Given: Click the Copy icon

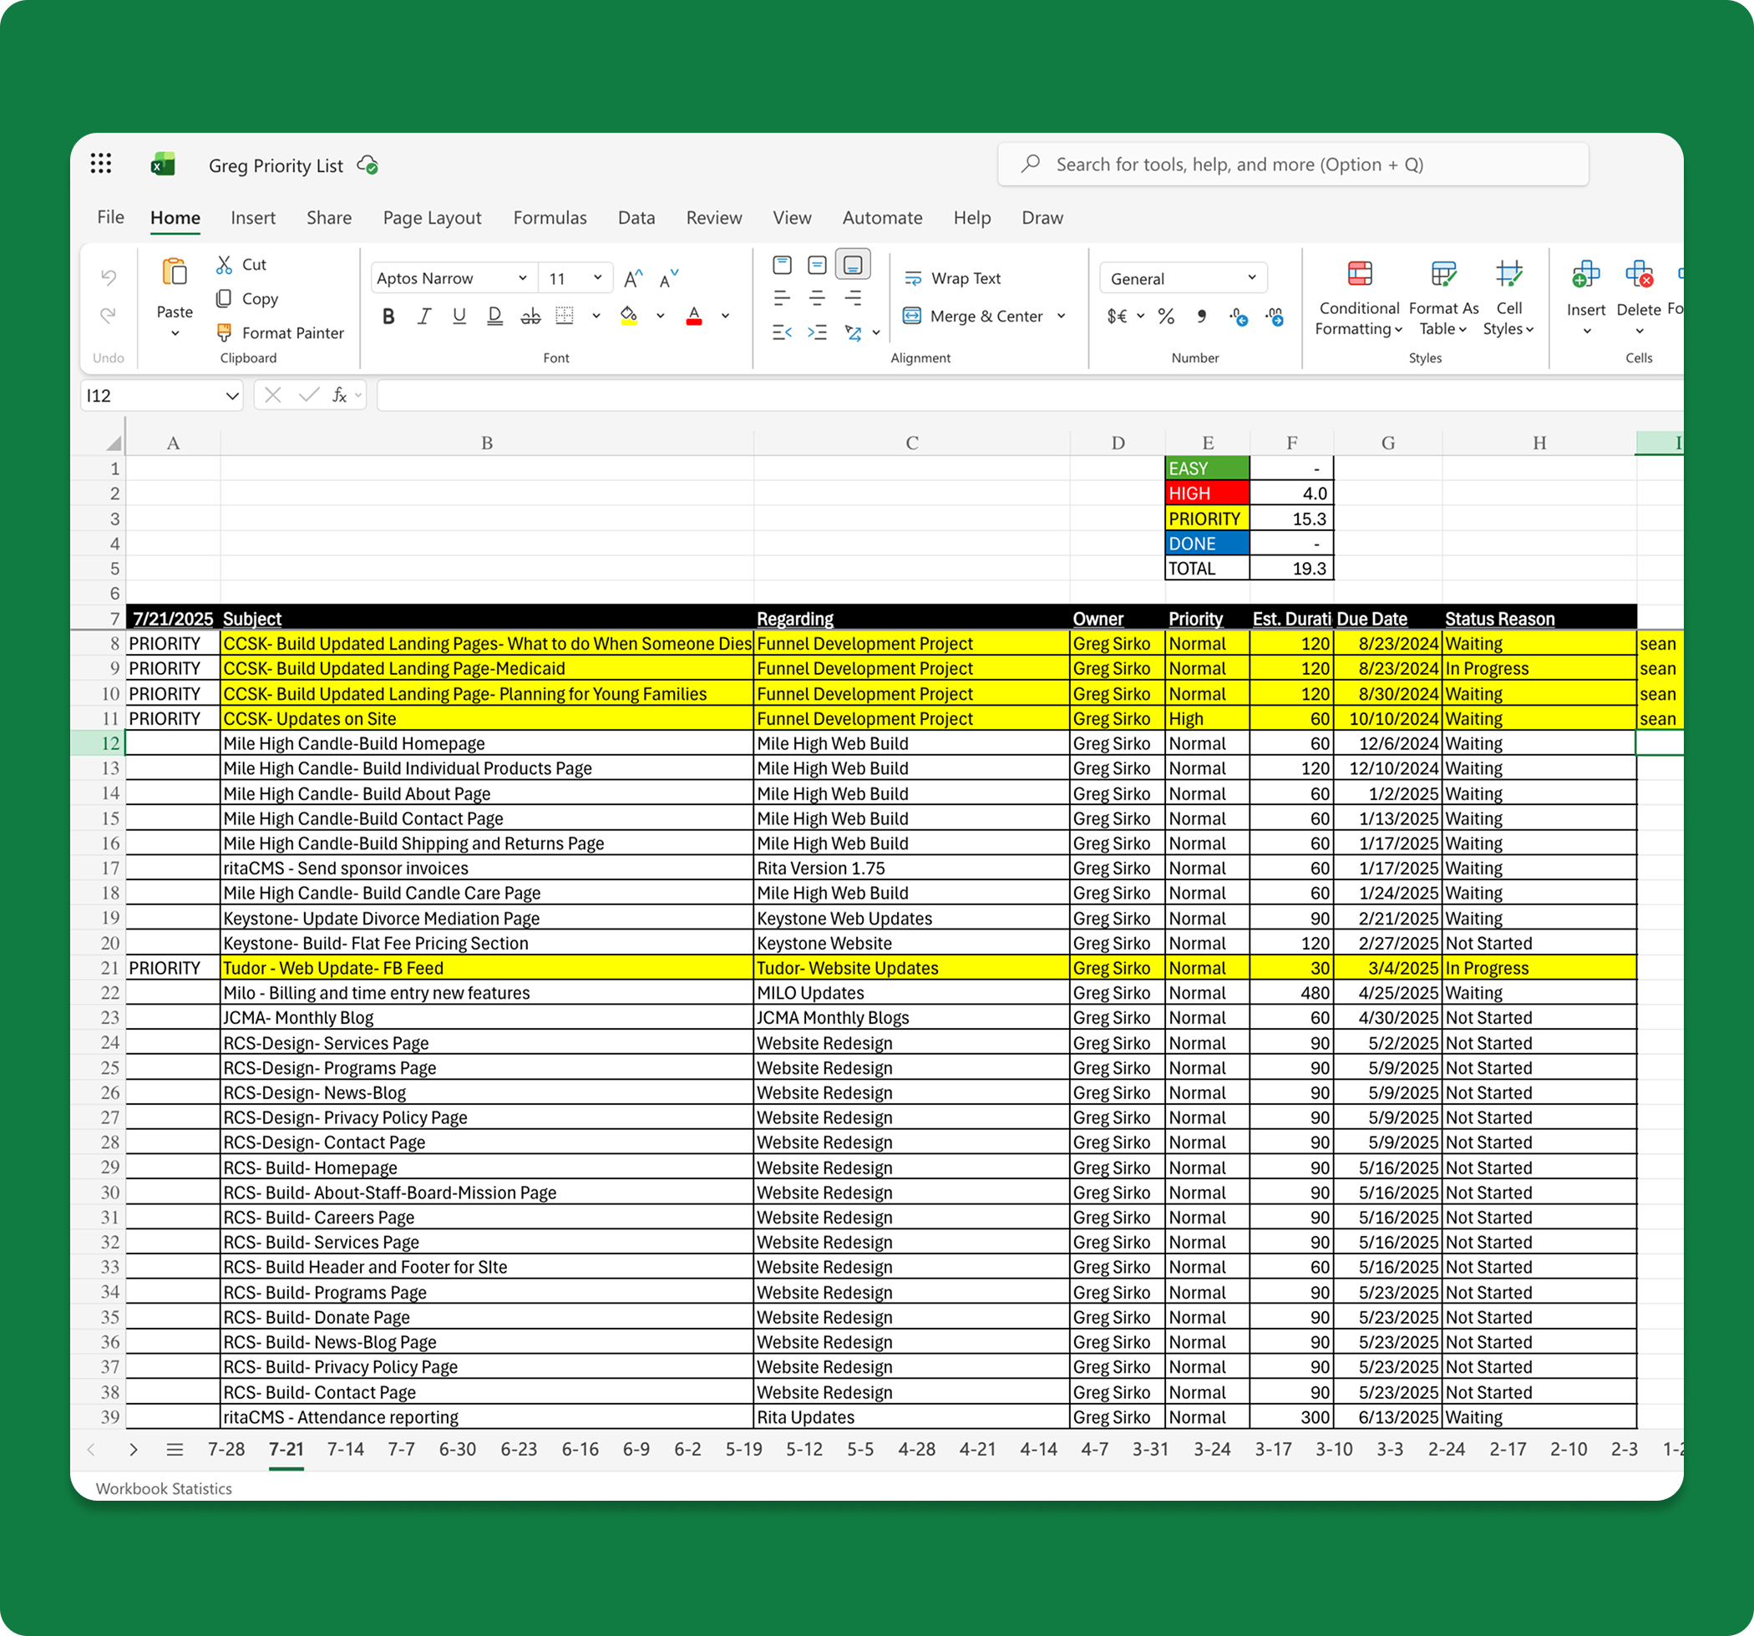Looking at the screenshot, I should (x=224, y=299).
